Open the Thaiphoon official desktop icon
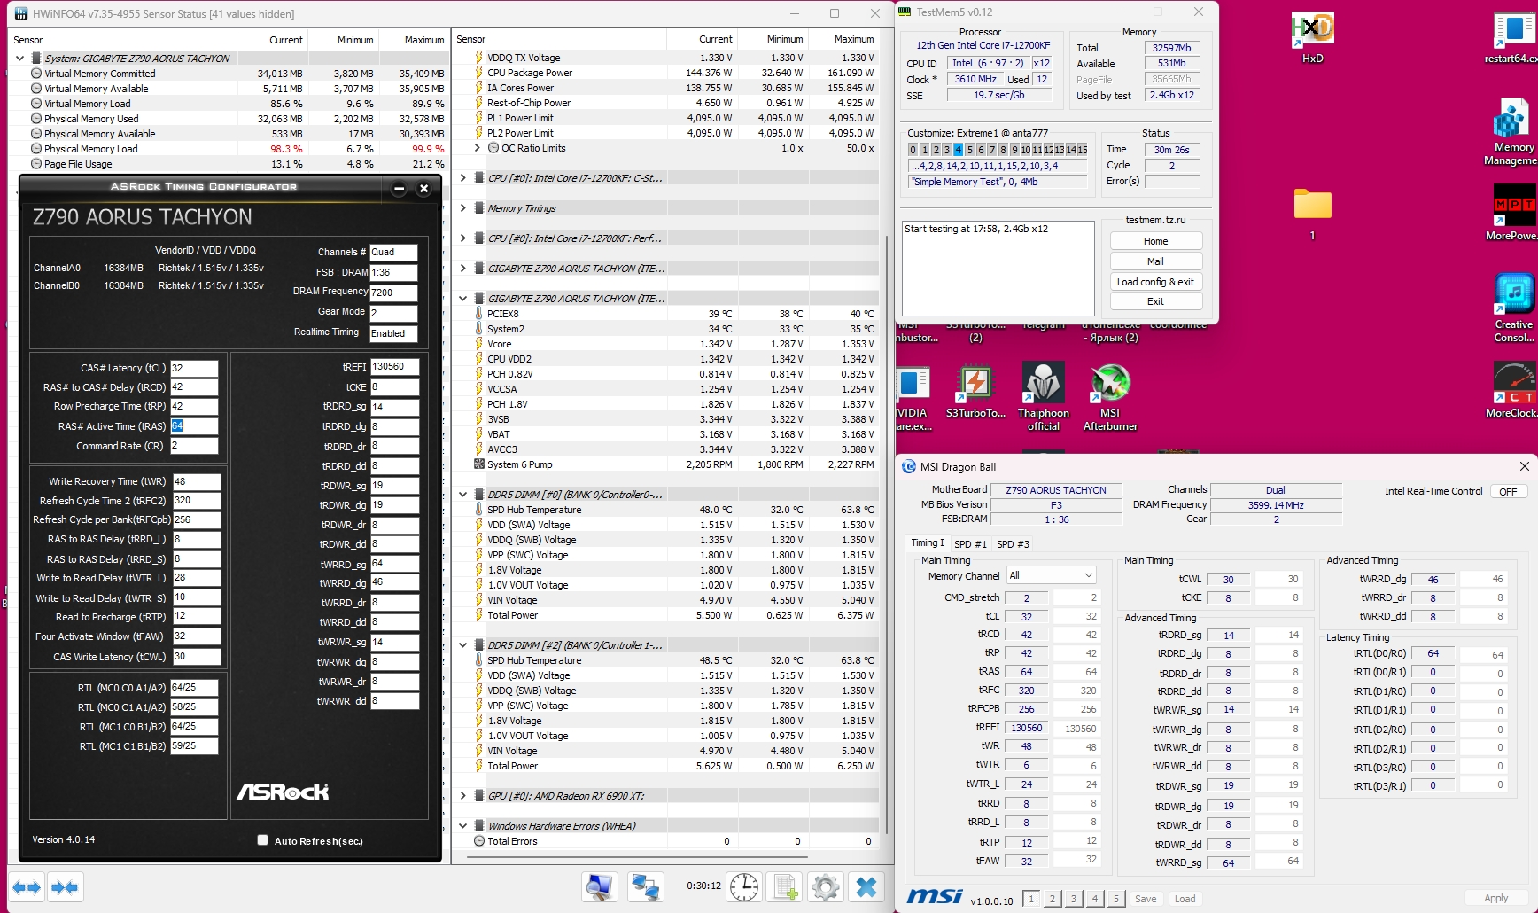Image resolution: width=1538 pixels, height=913 pixels. pyautogui.click(x=1044, y=396)
